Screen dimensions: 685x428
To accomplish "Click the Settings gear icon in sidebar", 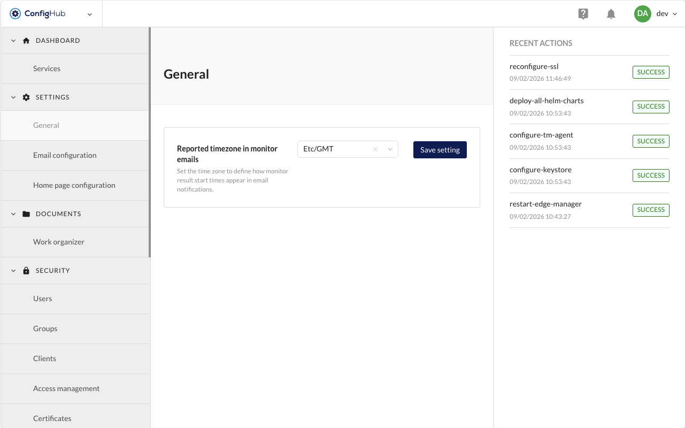I will pyautogui.click(x=26, y=97).
